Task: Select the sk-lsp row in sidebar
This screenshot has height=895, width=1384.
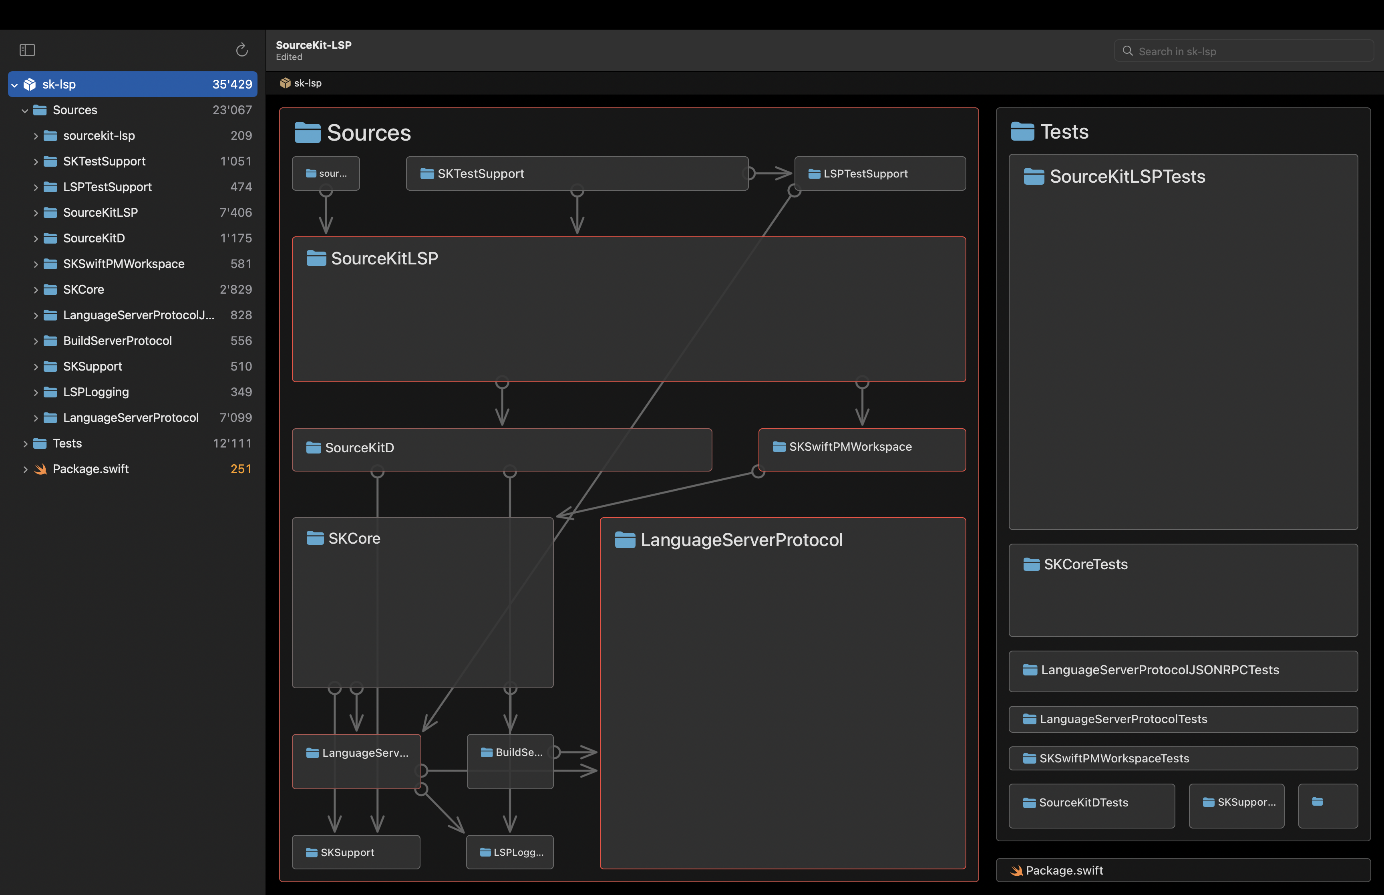Action: coord(133,84)
